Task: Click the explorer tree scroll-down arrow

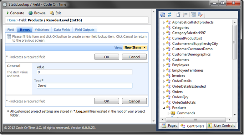Action: (x=234, y=115)
